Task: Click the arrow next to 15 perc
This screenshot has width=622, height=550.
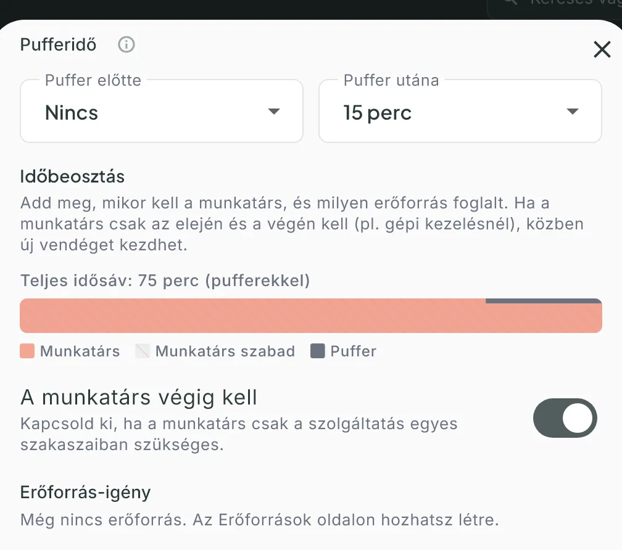Action: tap(573, 112)
